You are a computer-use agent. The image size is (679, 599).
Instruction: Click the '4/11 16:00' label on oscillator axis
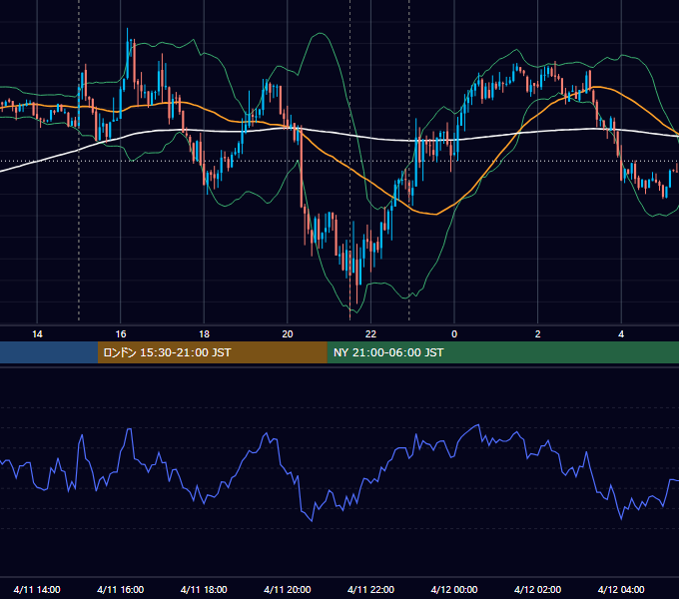coord(121,589)
